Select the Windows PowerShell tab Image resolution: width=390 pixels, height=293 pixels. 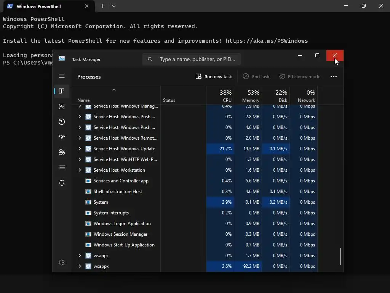click(x=49, y=6)
